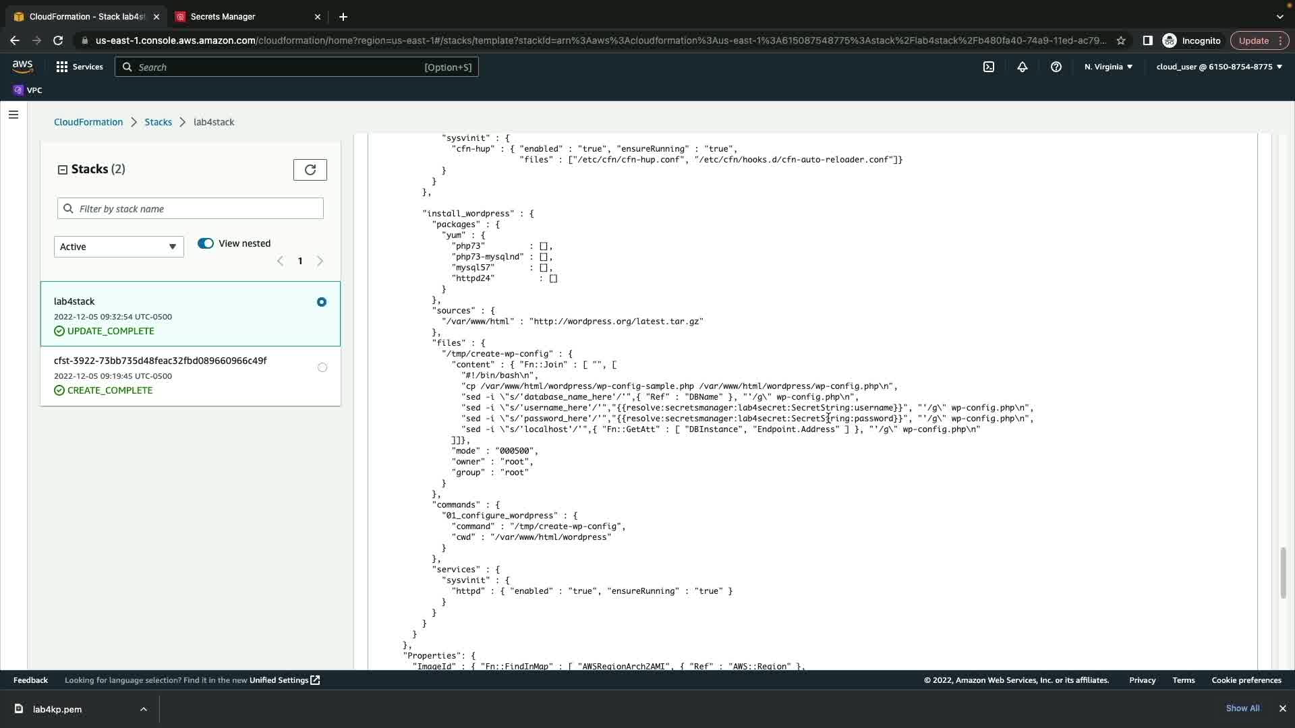
Task: Open the help question mark icon
Action: pyautogui.click(x=1056, y=67)
